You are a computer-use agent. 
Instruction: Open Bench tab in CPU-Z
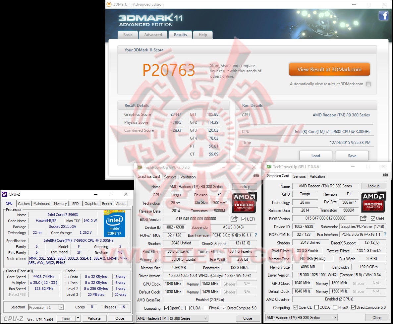click(107, 204)
